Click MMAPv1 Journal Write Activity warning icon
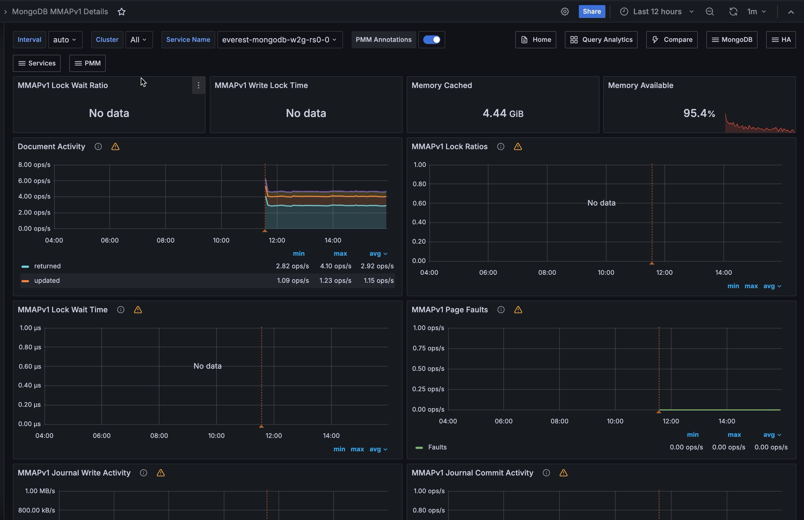The width and height of the screenshot is (804, 520). 161,473
